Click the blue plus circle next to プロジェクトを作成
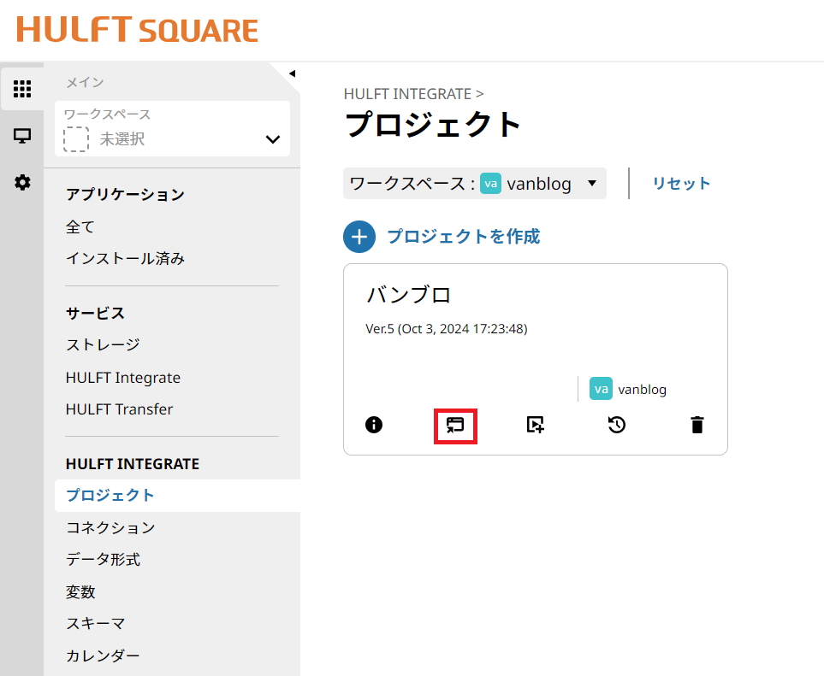 click(x=359, y=237)
